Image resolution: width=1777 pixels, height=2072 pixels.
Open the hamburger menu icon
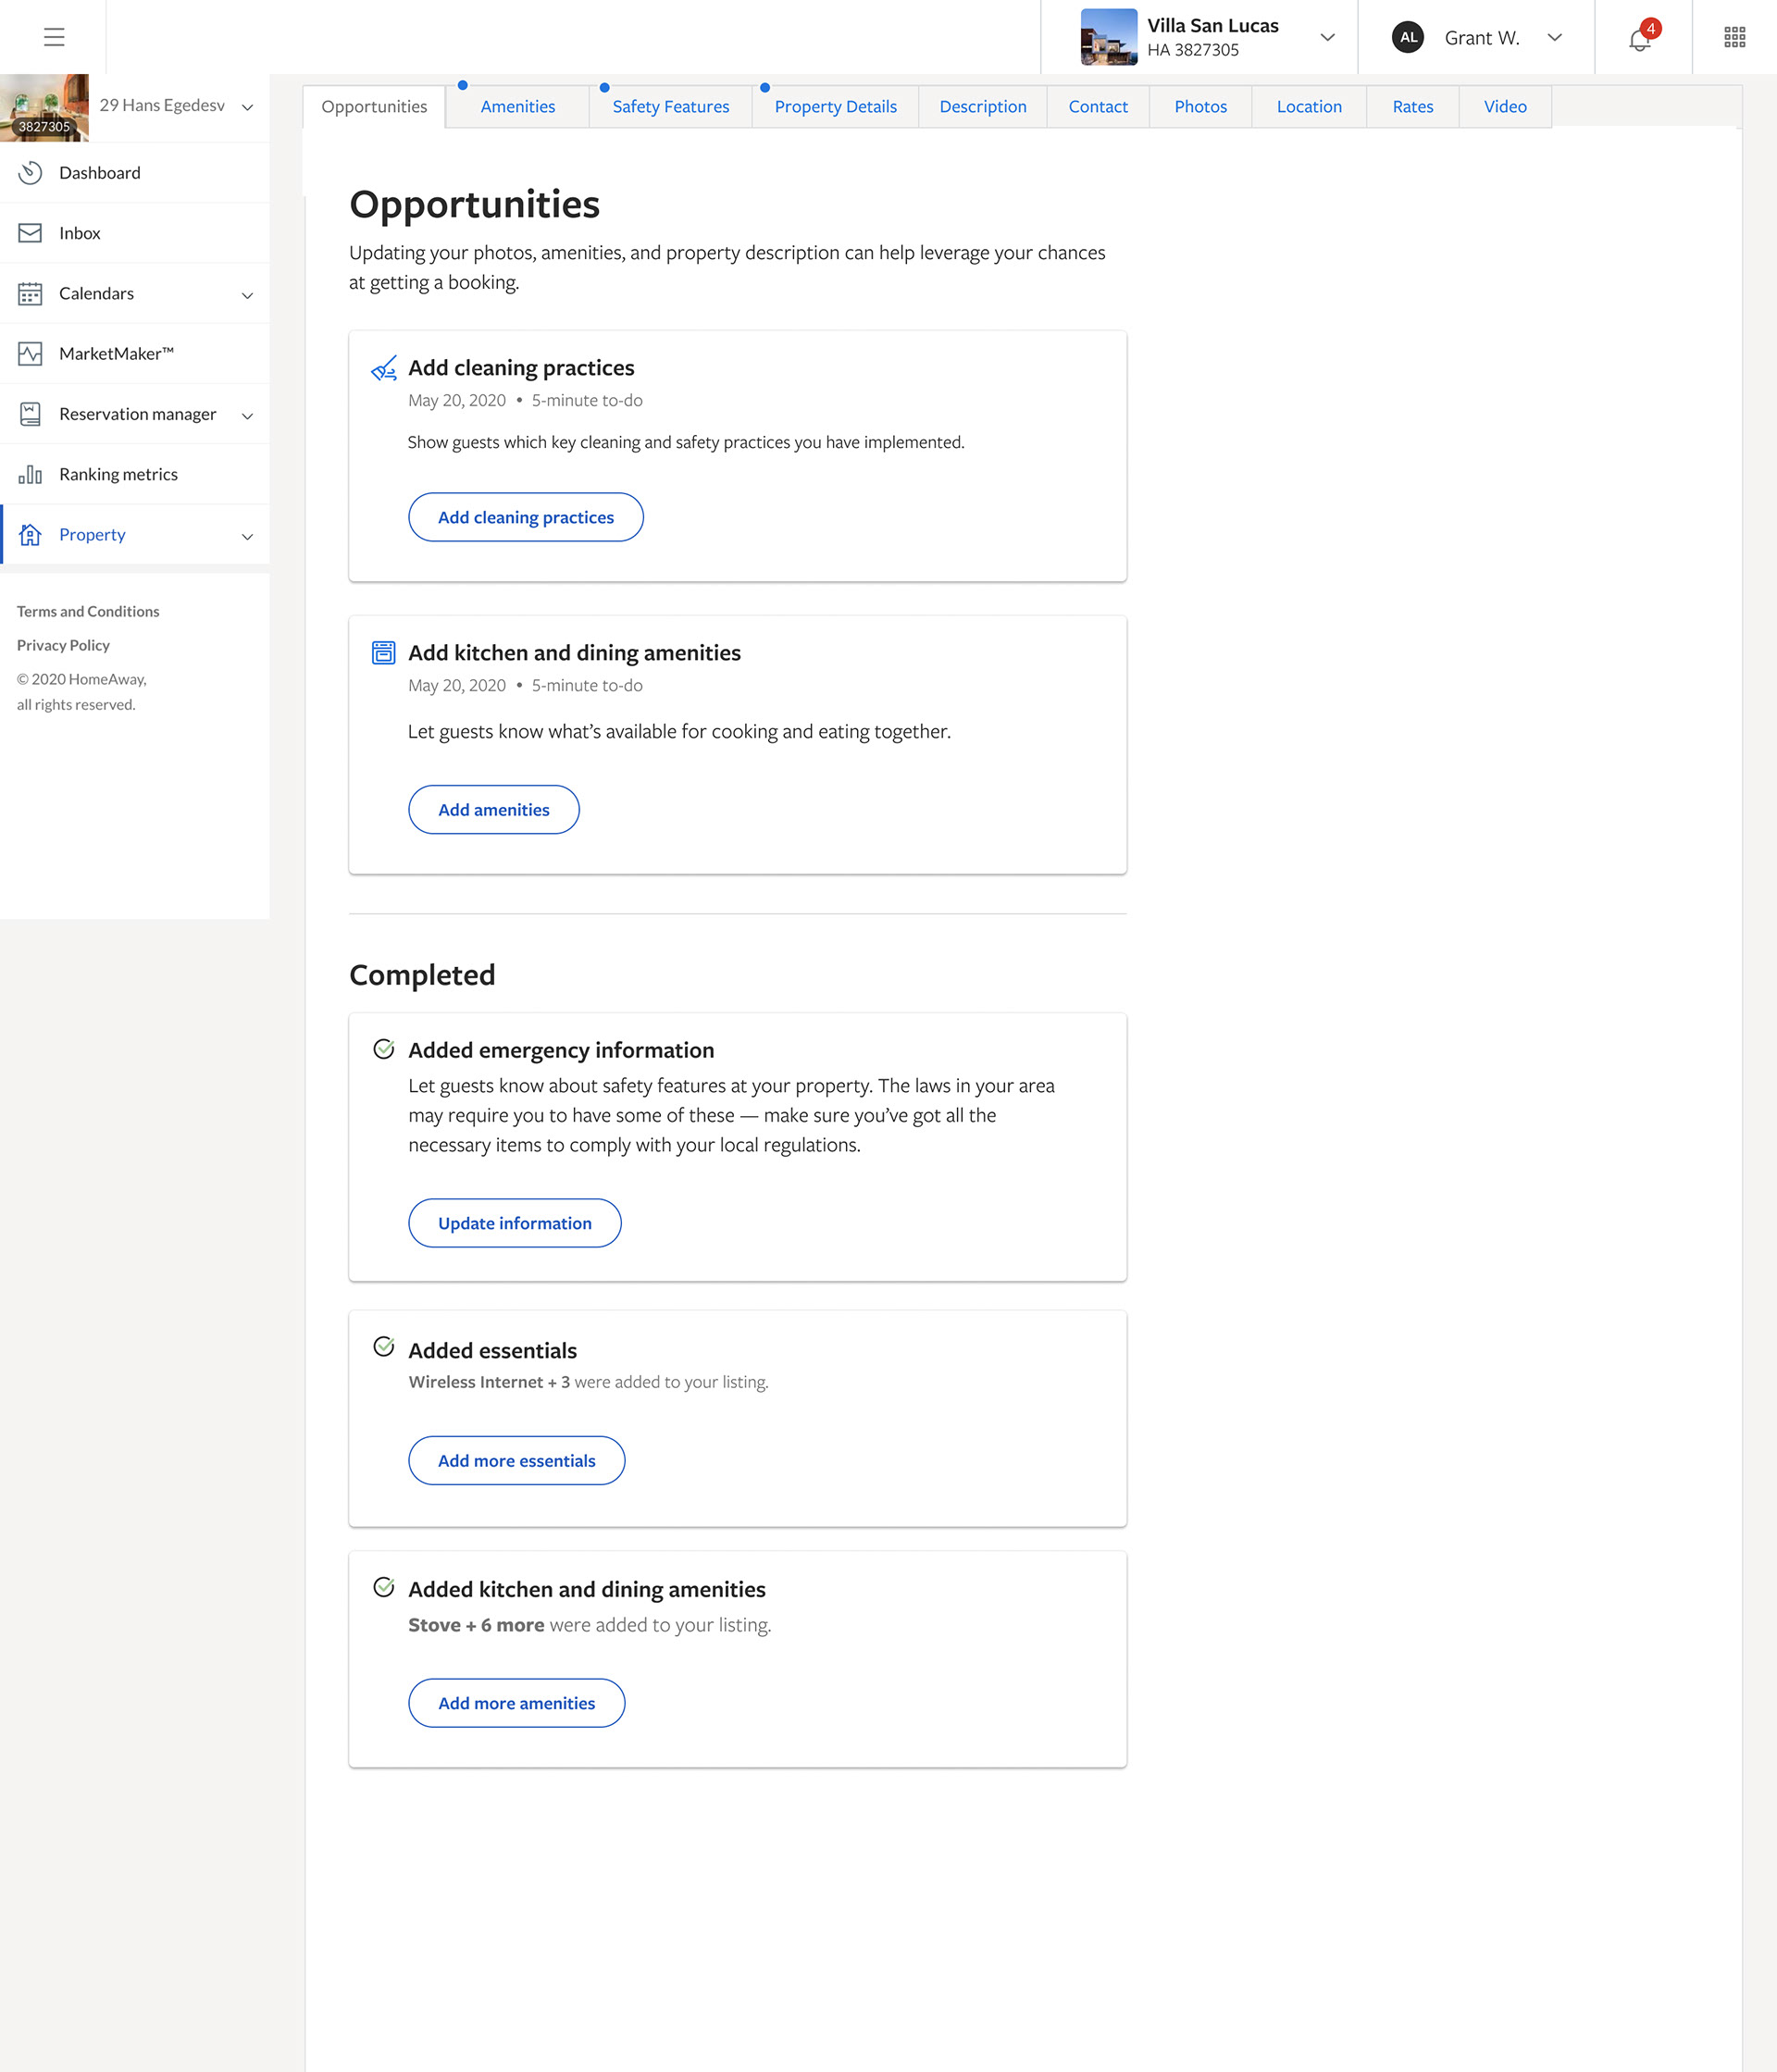click(54, 37)
